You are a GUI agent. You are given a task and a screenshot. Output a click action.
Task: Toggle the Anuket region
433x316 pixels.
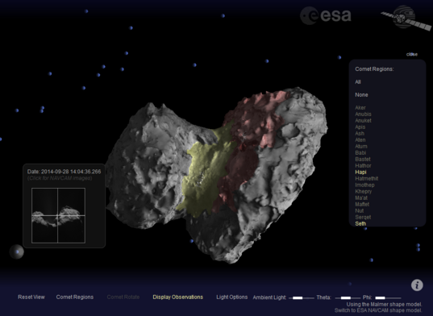[x=363, y=121]
